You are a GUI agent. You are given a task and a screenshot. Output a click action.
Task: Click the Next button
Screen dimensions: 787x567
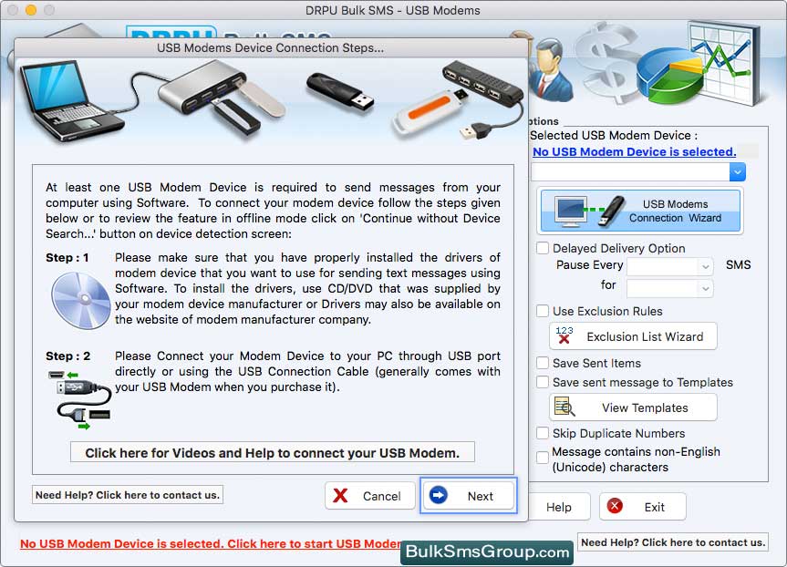point(469,496)
